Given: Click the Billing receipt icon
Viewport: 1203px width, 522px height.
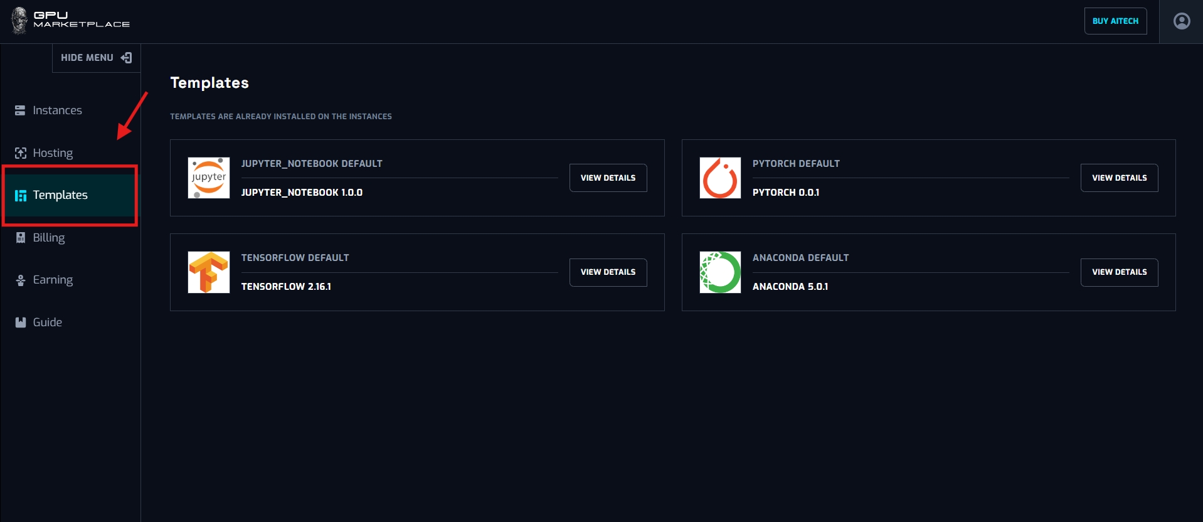Looking at the screenshot, I should (x=20, y=238).
